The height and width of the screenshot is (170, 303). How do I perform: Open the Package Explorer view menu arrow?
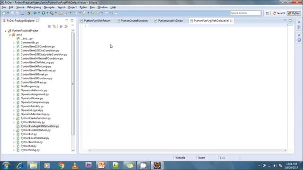(x=72, y=25)
